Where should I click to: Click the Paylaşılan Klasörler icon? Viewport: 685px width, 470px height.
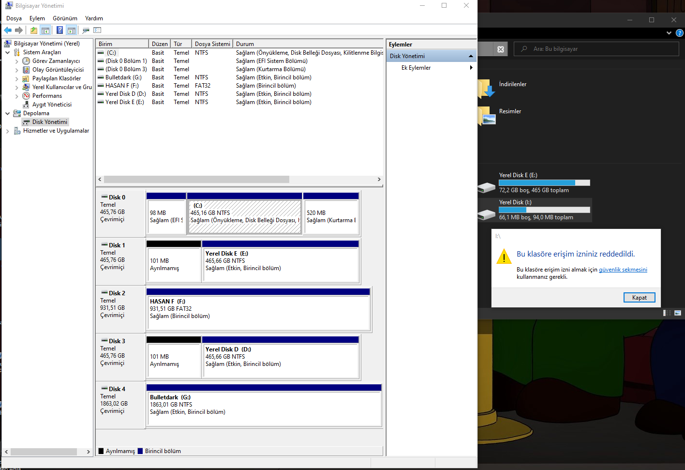(26, 78)
